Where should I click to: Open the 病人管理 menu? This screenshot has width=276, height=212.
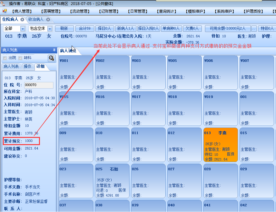[22, 11]
